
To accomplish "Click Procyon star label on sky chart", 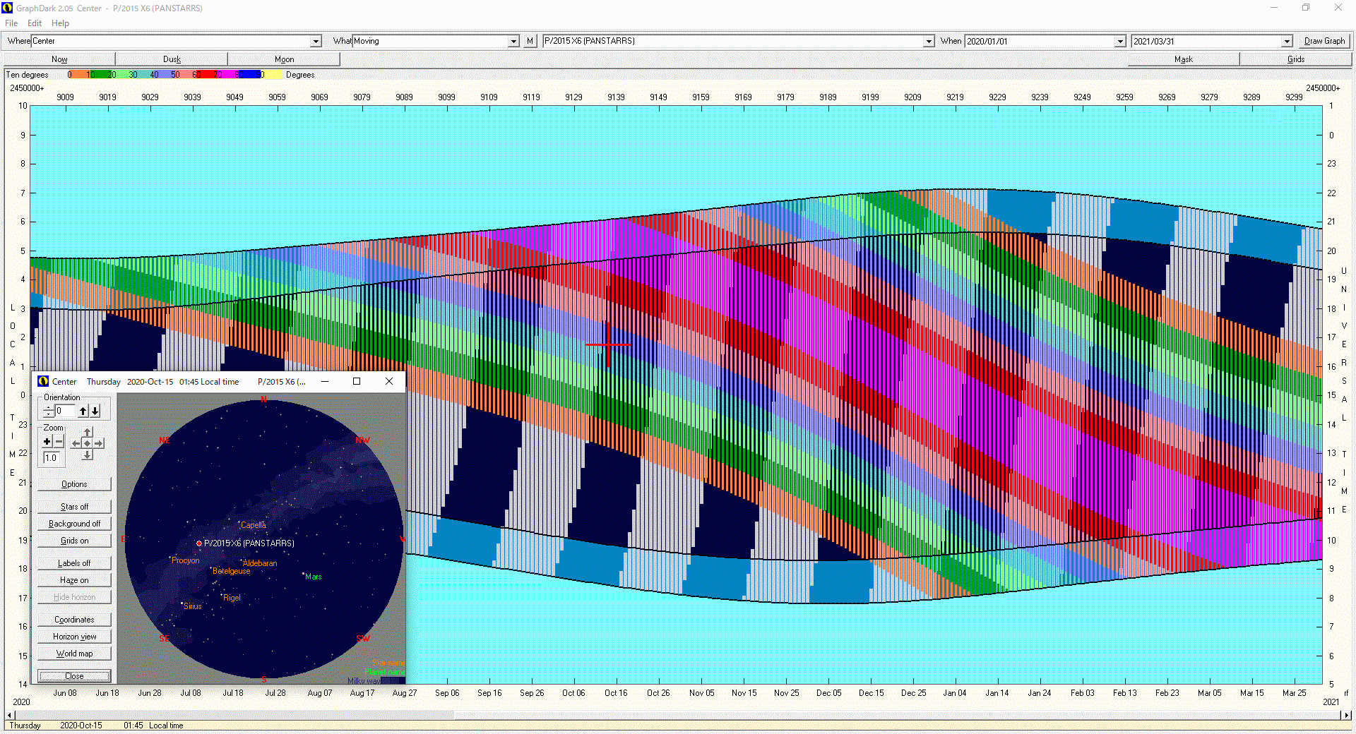I will (x=185, y=560).
